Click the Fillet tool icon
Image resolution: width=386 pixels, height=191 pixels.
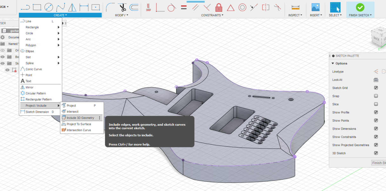click(x=110, y=7)
